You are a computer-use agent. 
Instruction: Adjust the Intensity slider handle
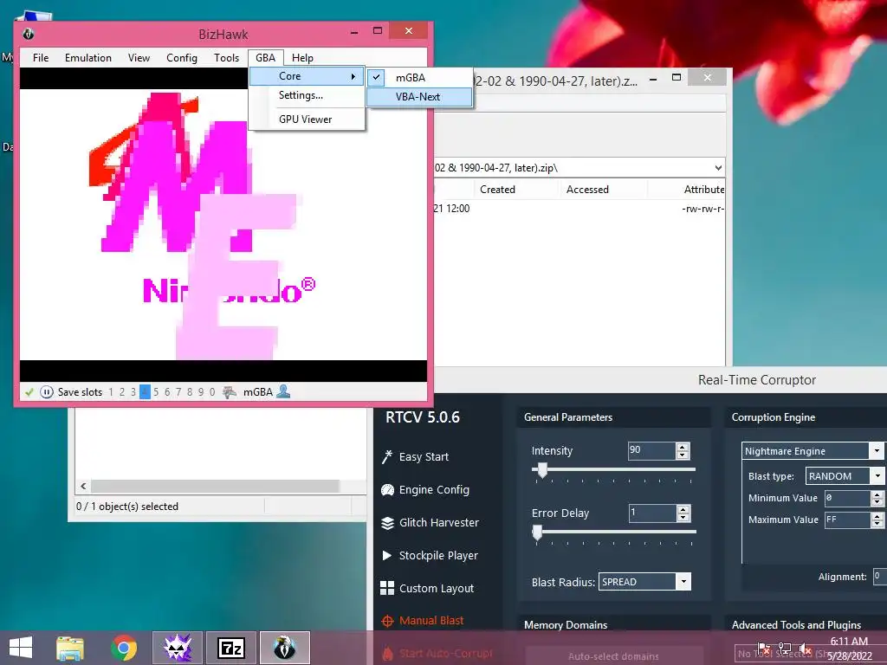(542, 470)
